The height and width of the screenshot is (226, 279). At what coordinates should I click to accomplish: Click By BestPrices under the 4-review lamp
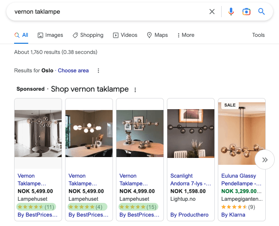(88, 215)
